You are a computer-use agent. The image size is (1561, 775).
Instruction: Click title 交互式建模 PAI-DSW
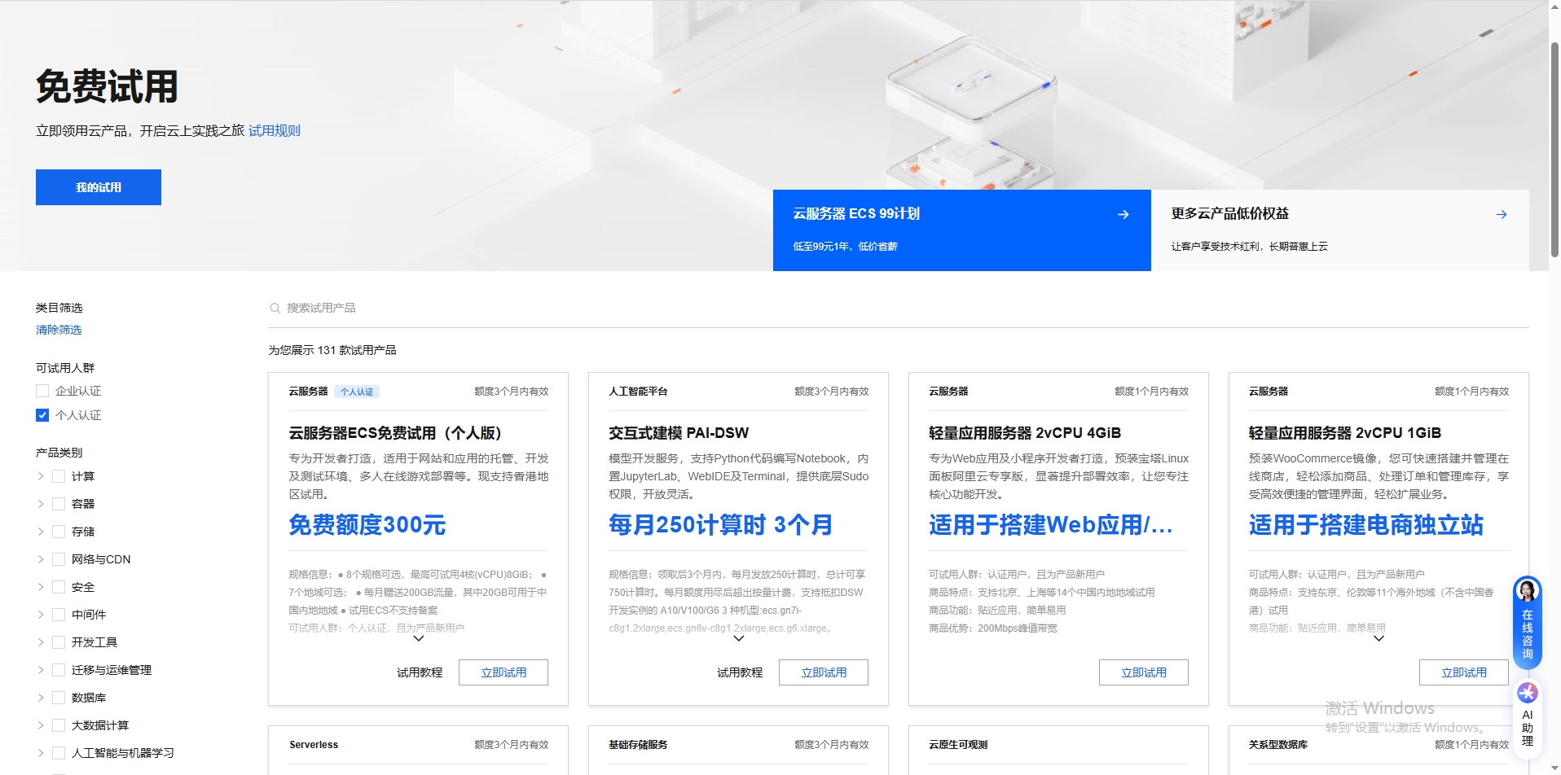click(679, 433)
